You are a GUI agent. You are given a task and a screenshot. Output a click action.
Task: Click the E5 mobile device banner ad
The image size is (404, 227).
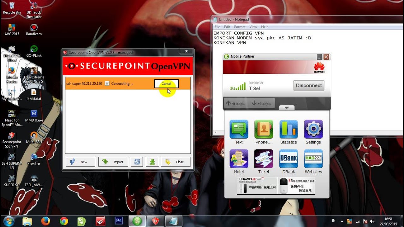[296, 186]
